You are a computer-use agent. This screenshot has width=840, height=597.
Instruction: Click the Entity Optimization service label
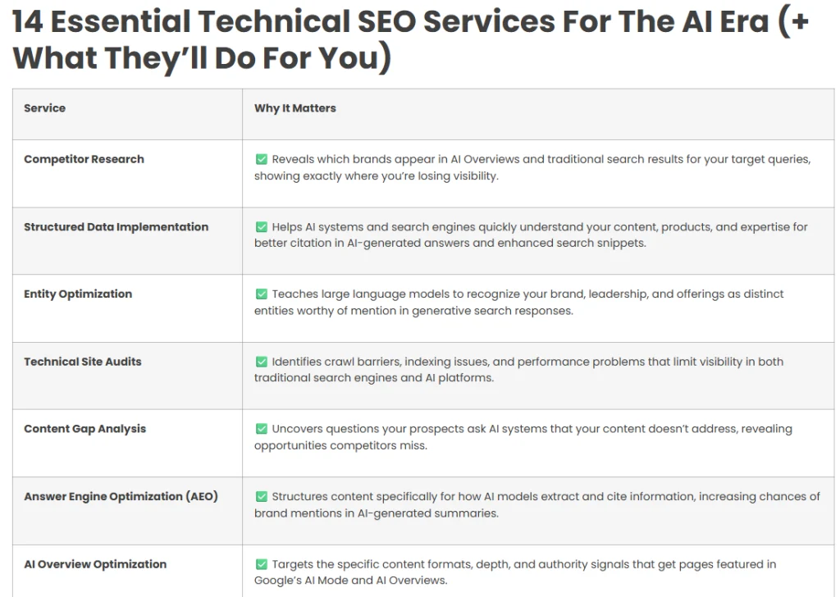pyautogui.click(x=78, y=294)
